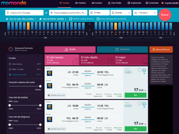This screenshot has height=134, width=179.
Task: Select return bar for 23 ene.
Action: point(116,26)
